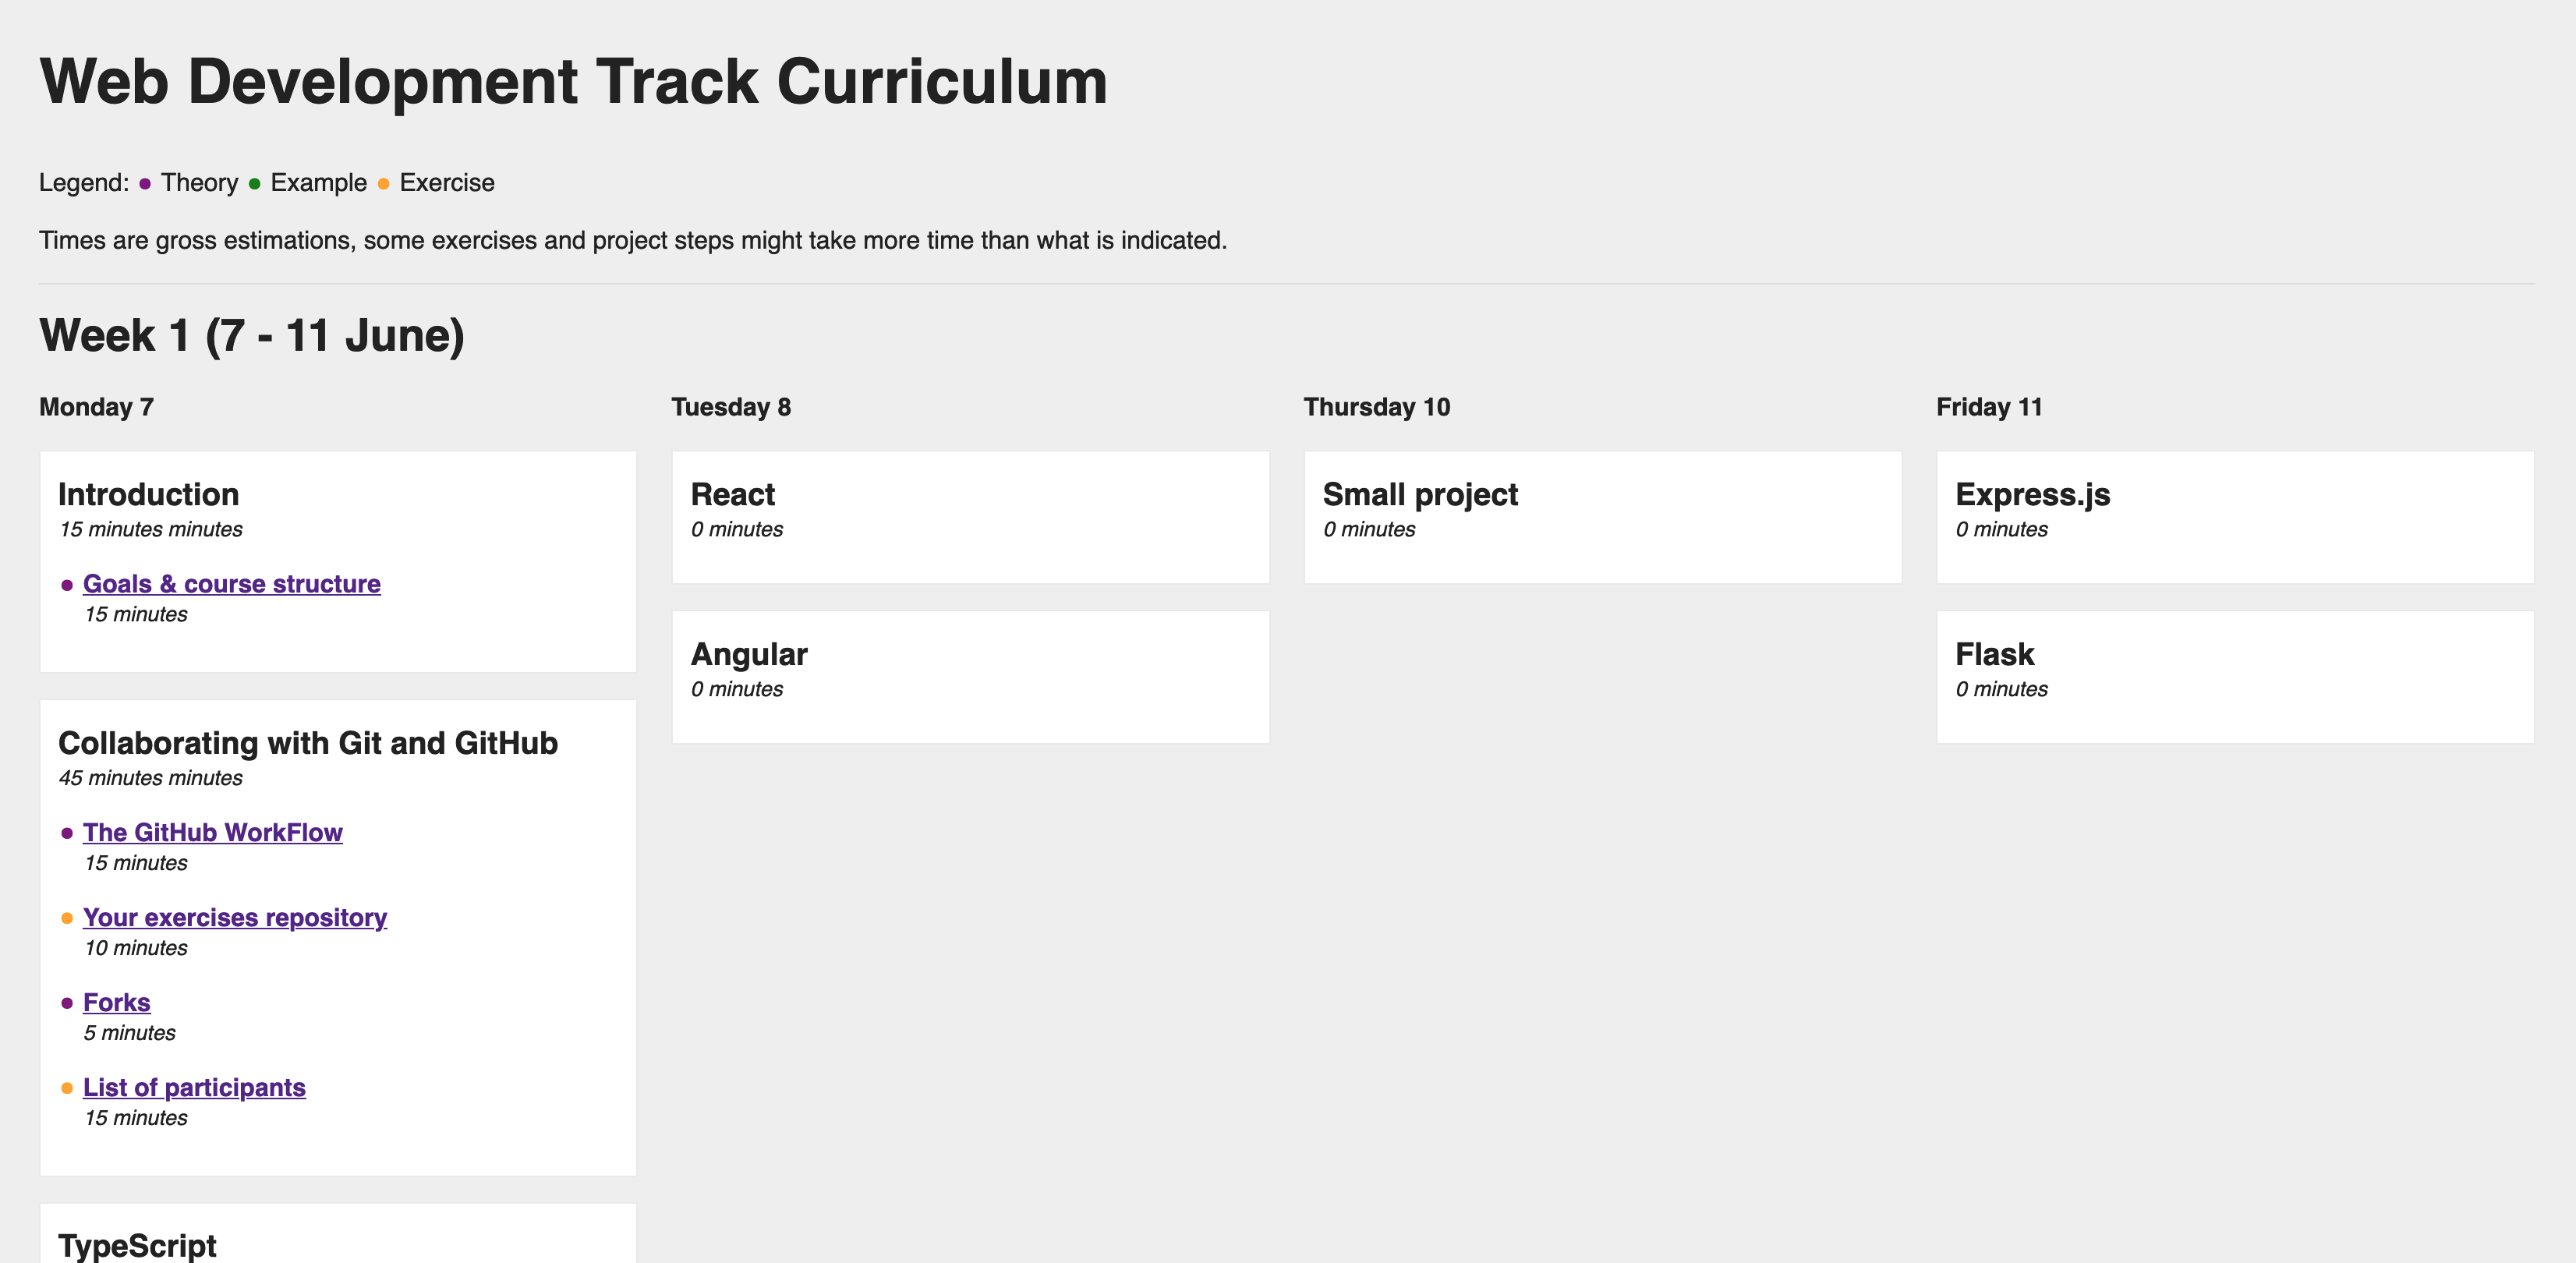The height and width of the screenshot is (1263, 2576).
Task: Click the TypeScript card heading
Action: 137,1245
